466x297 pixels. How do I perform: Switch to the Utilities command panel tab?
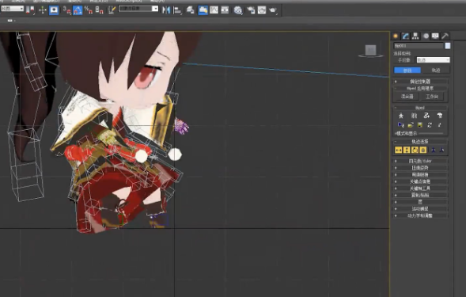click(x=445, y=36)
